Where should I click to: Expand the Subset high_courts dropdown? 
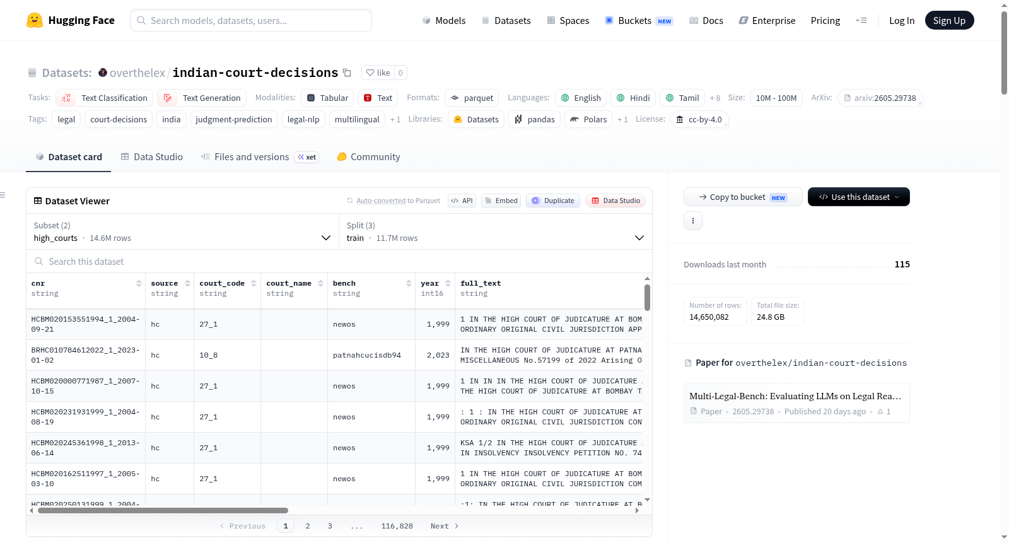(182, 231)
